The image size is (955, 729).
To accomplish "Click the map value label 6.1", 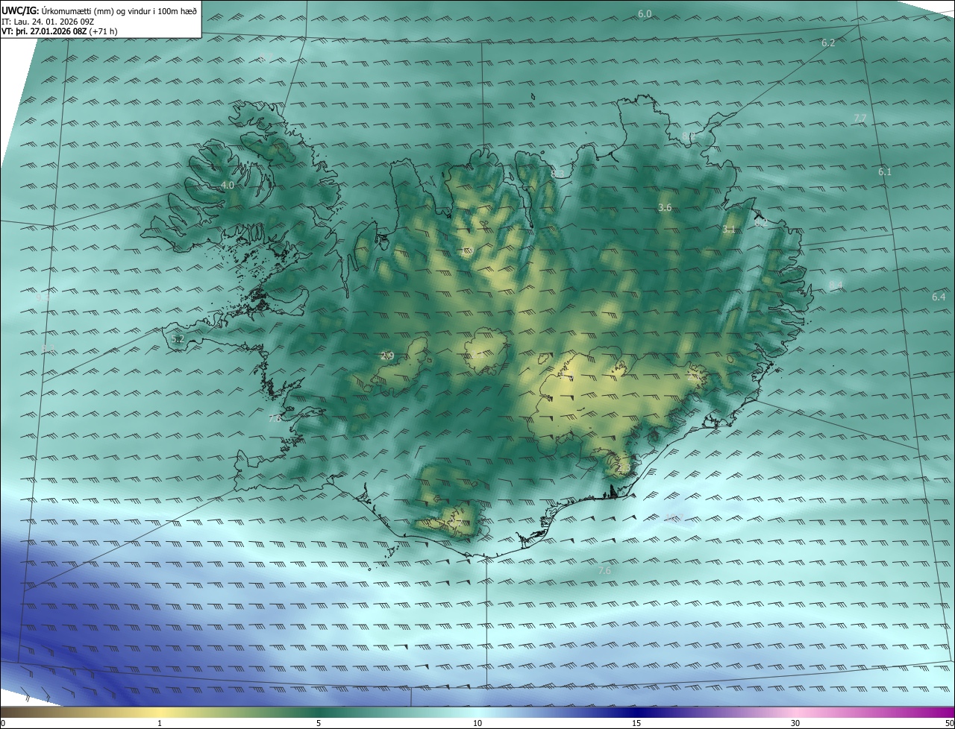I will 885,171.
